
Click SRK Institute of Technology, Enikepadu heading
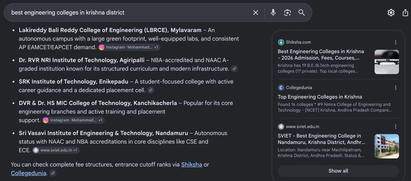coord(73,82)
